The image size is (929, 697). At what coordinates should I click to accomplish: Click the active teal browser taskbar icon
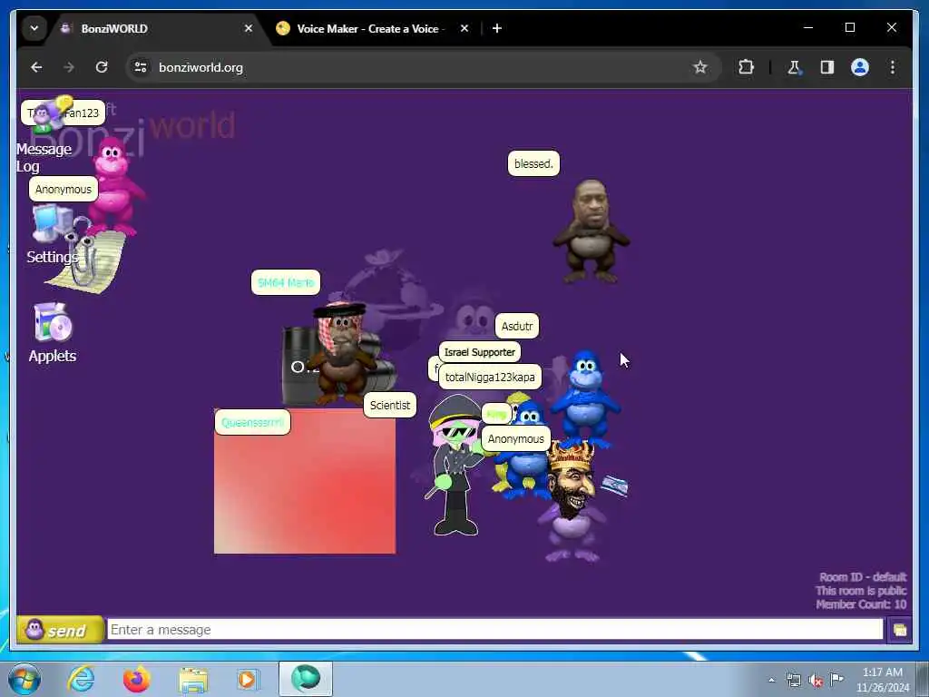(306, 679)
